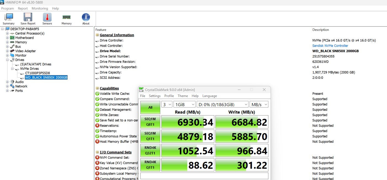Image resolution: width=387 pixels, height=180 pixels.
Task: Click the Video Adapter card icon
Action: tap(12, 51)
